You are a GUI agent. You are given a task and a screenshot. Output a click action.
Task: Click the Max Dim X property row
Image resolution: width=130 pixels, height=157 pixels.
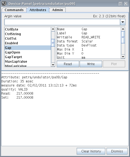pos(70,49)
